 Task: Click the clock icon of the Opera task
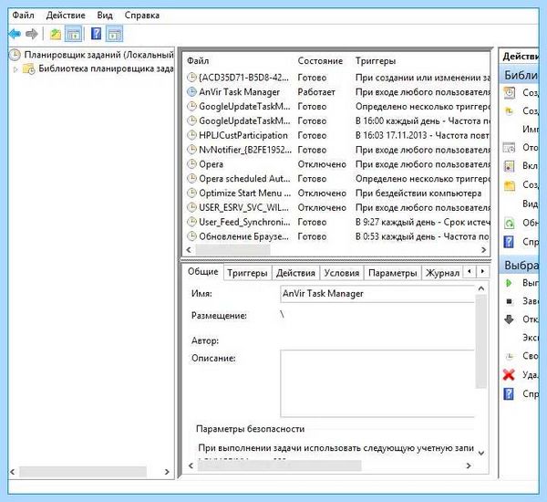click(191, 164)
